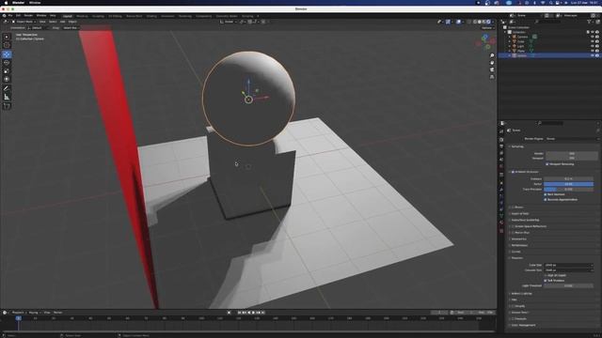The width and height of the screenshot is (602, 338).
Task: Toggle viewport overlays button
Action: coord(458,22)
